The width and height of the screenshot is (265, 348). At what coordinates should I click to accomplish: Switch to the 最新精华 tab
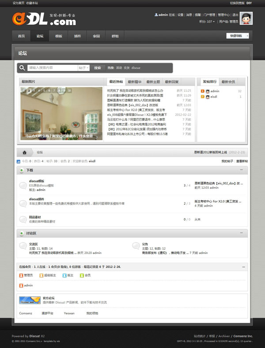pos(135,82)
